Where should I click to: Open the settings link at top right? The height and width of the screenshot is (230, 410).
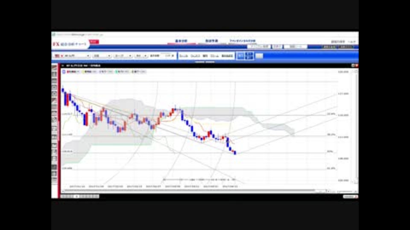338,42
